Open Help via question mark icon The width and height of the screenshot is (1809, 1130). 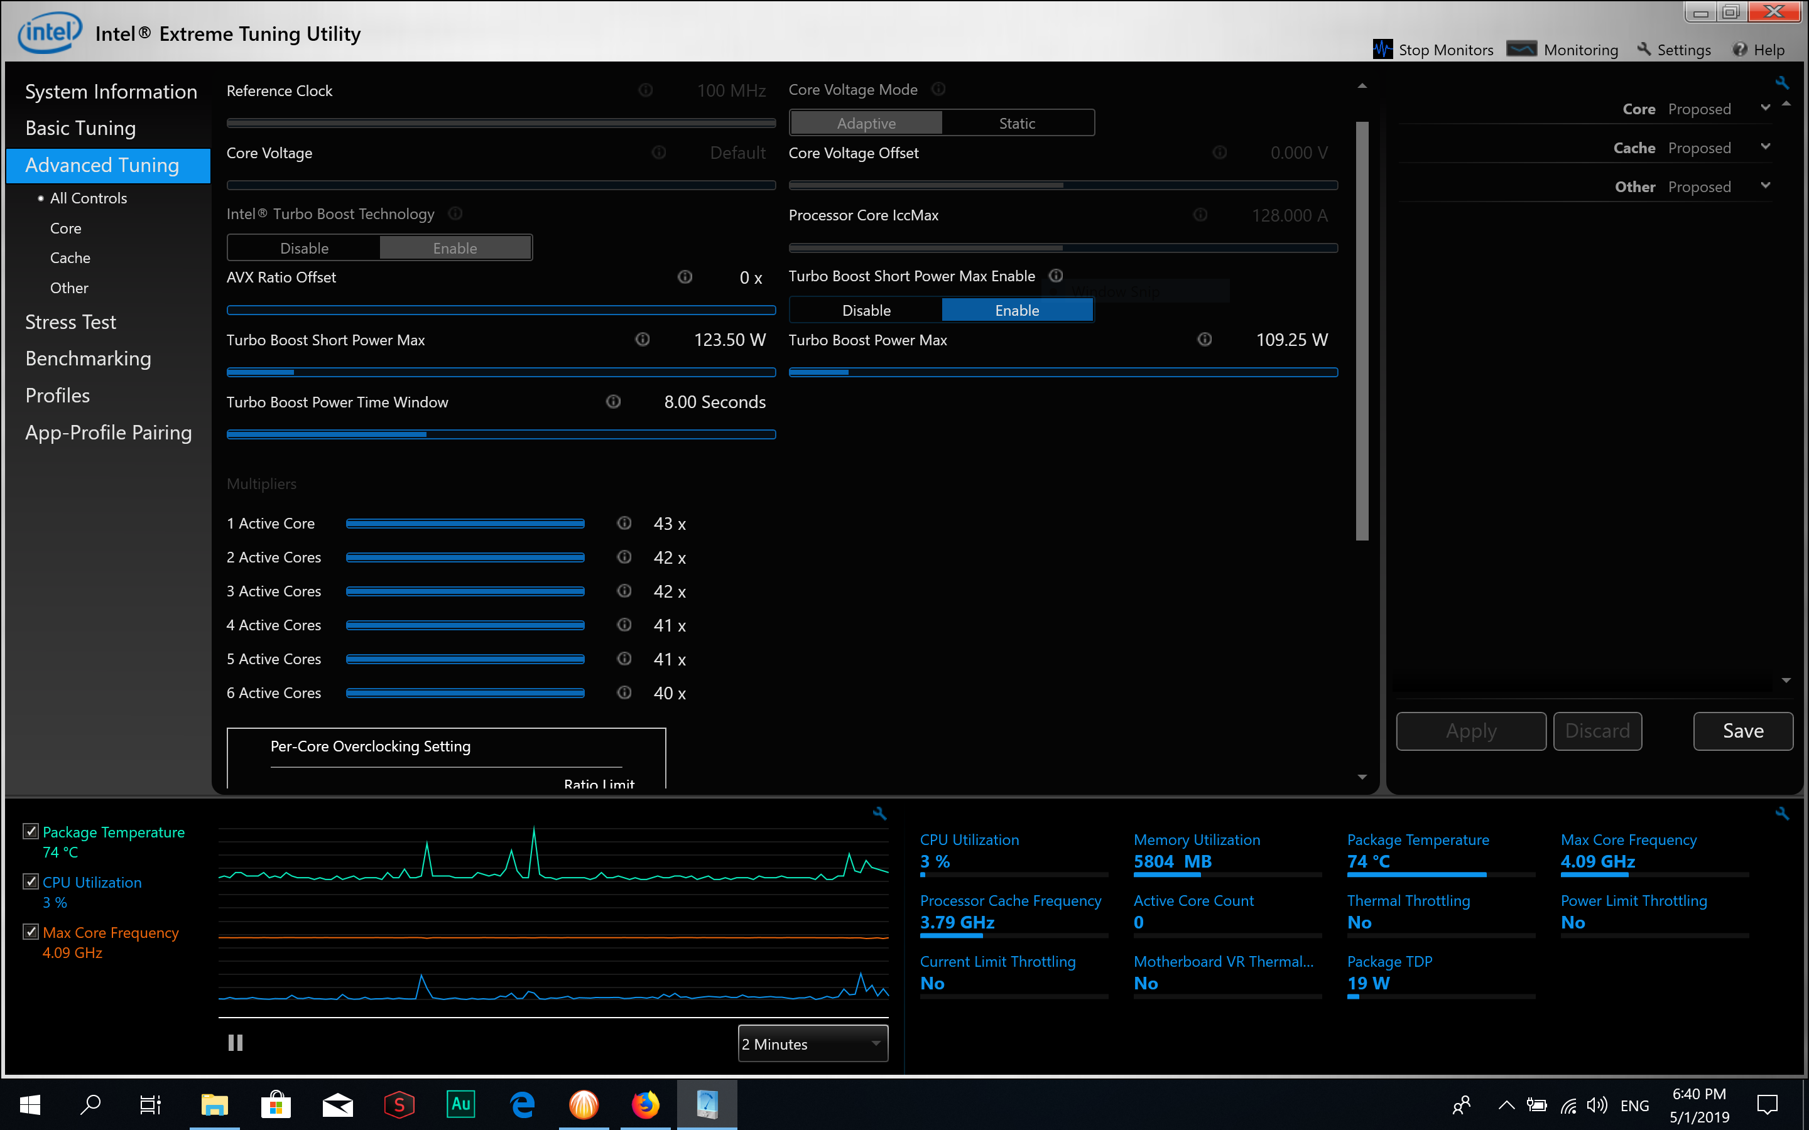pos(1739,50)
